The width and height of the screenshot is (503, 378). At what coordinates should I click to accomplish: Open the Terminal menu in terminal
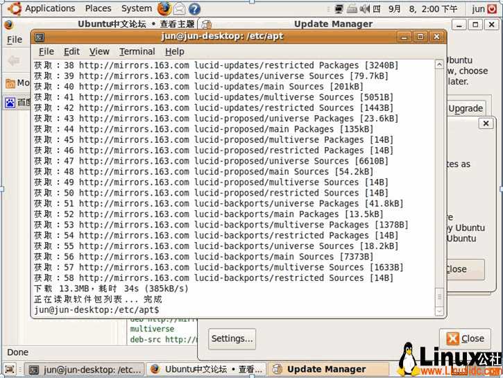pyautogui.click(x=137, y=51)
